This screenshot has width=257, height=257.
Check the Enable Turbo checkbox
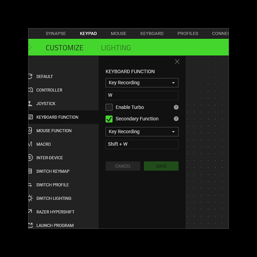click(109, 107)
